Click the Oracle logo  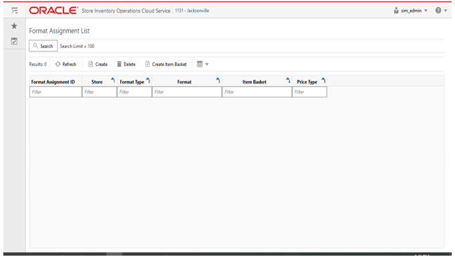point(53,11)
